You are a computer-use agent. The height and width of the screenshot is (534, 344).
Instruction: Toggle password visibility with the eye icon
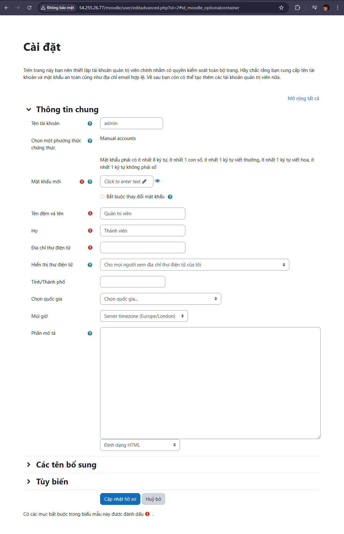[158, 181]
